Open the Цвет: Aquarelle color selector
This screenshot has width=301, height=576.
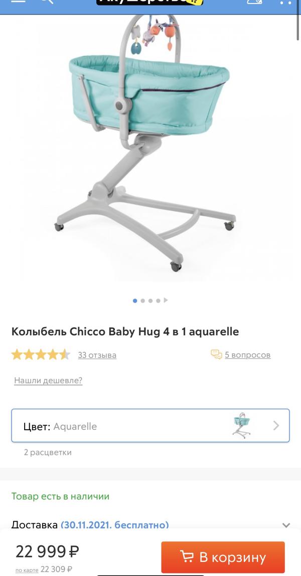coord(150,426)
